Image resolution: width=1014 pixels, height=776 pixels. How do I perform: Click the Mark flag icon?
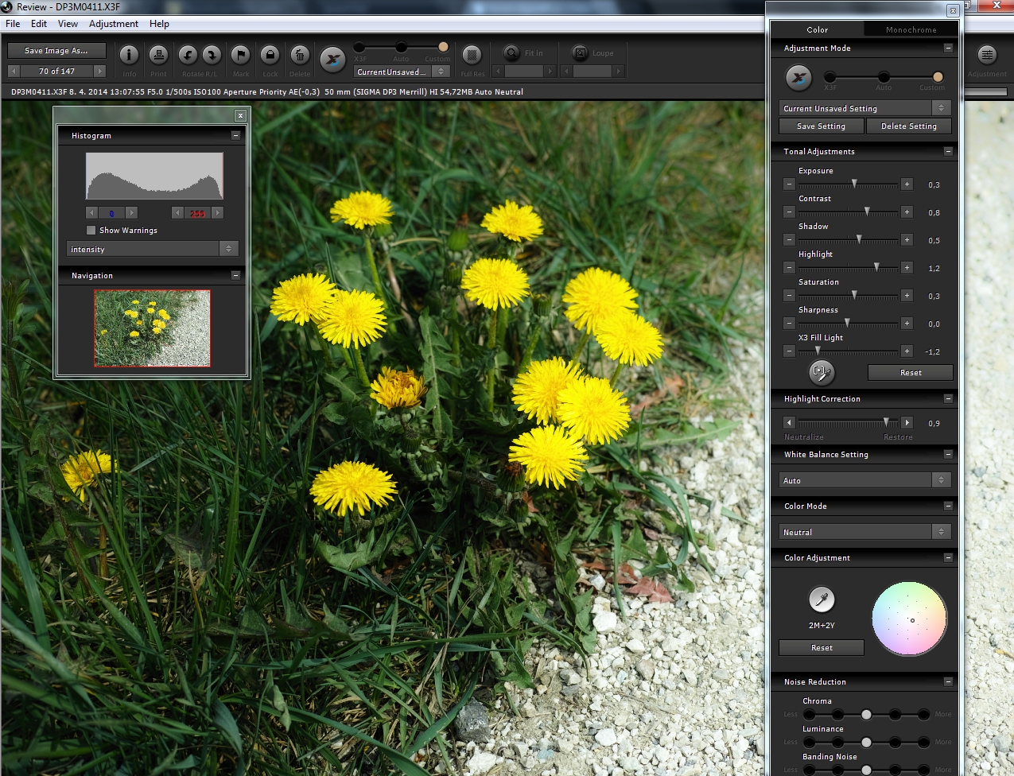[240, 56]
